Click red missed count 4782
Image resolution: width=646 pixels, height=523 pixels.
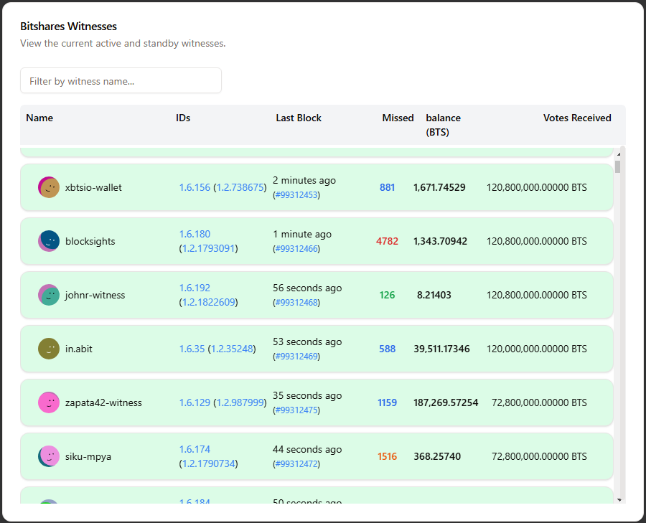click(387, 241)
